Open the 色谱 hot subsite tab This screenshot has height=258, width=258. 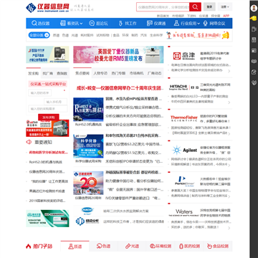(x=103, y=247)
